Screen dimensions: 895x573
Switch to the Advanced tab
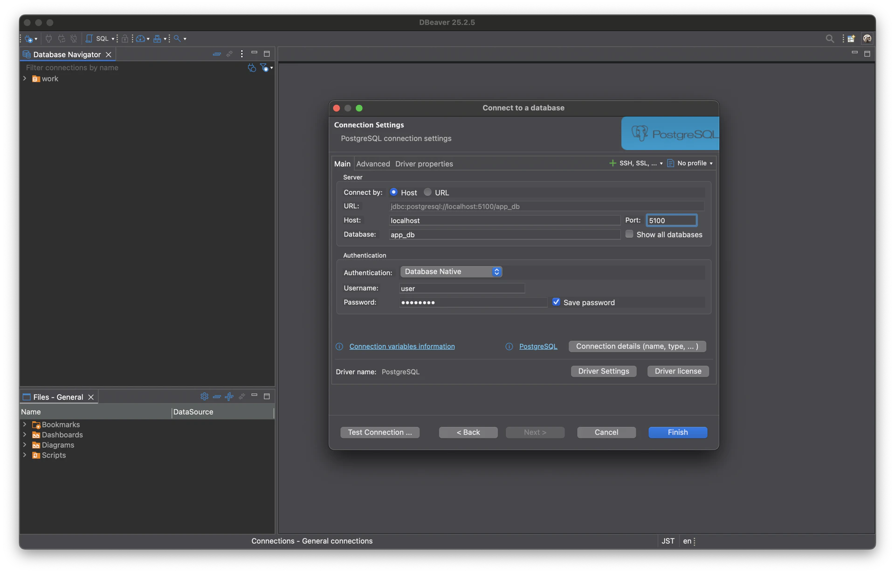tap(373, 164)
